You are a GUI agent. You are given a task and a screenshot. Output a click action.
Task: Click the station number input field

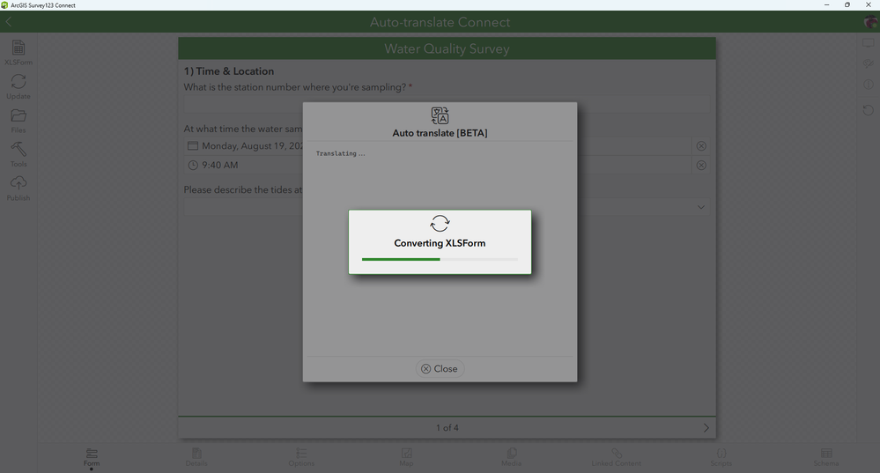[x=447, y=104]
